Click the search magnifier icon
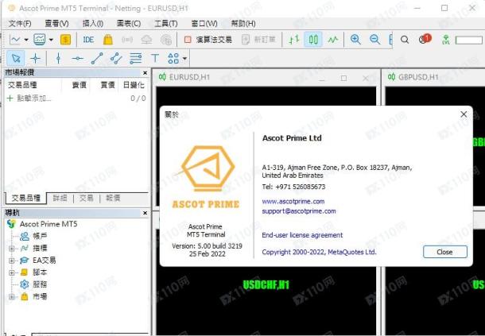 coord(405,40)
